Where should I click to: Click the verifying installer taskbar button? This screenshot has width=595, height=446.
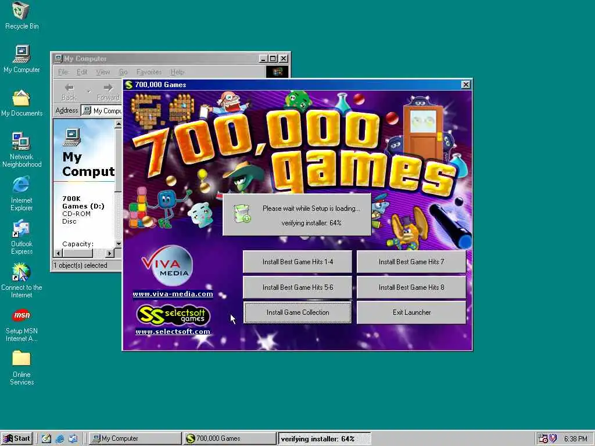[x=324, y=438]
